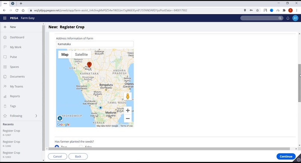Open My Work in sidebar
The height and width of the screenshot is (163, 301).
coord(16,47)
